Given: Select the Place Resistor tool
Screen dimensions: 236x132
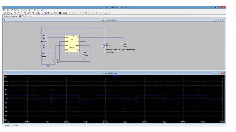Looking at the screenshot, I should click(78, 13).
